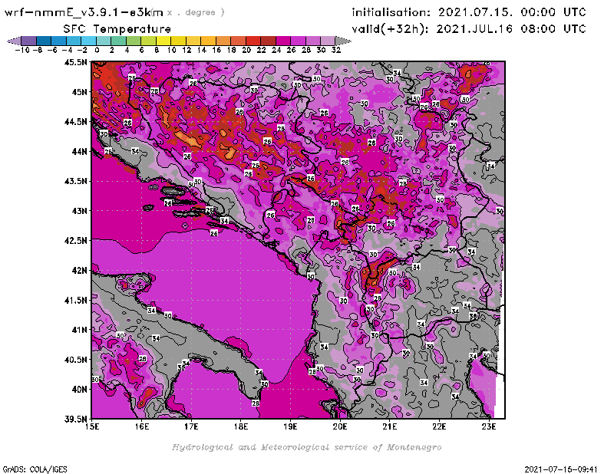Screen dimensions: 614x474
Task: Click the '18' label under the legend
Action: (x=232, y=50)
